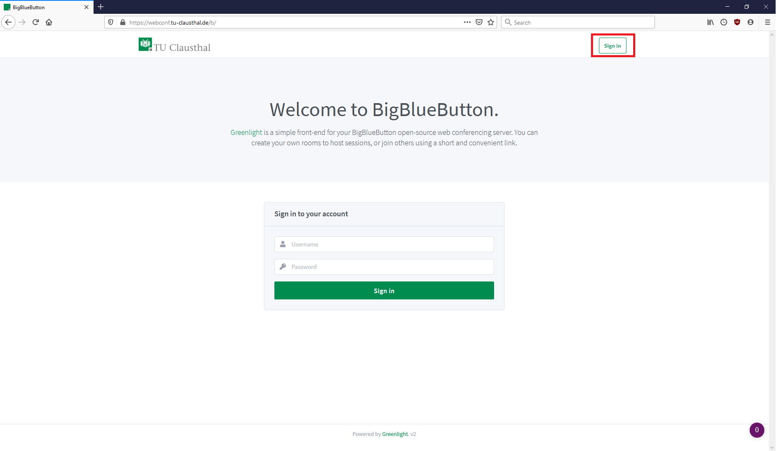Open browsing history clock icon
Image resolution: width=776 pixels, height=451 pixels.
pos(724,22)
